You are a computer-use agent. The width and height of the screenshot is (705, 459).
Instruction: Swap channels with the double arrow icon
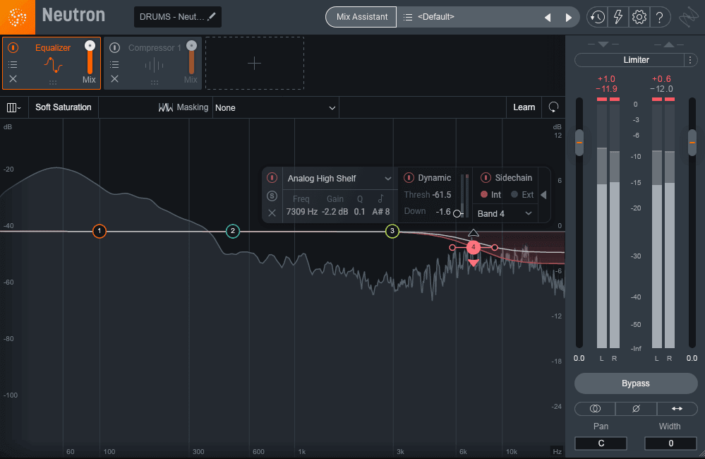pyautogui.click(x=677, y=409)
